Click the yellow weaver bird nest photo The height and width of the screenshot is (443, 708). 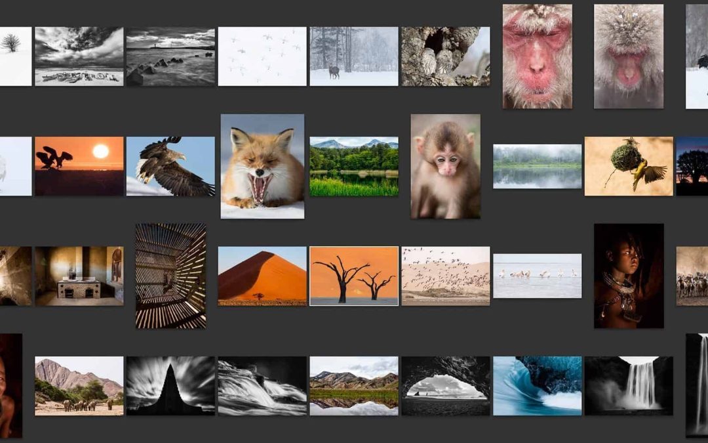click(x=629, y=165)
